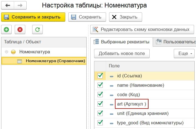Uncheck the name (Наименование) field
The width and height of the screenshot is (196, 129).
[x=100, y=85]
